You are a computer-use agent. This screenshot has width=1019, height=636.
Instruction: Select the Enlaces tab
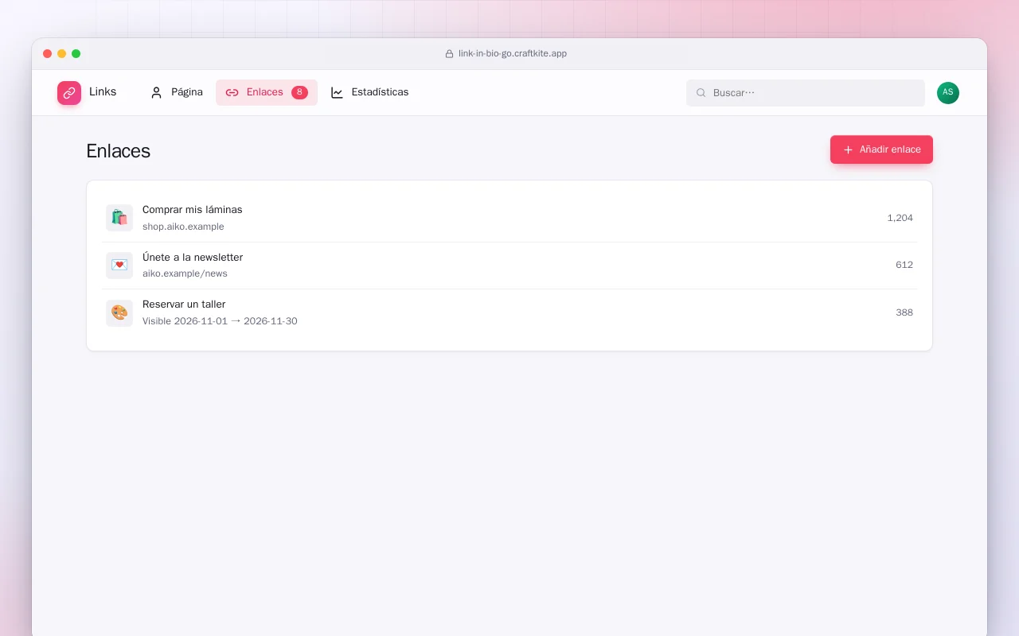(267, 92)
